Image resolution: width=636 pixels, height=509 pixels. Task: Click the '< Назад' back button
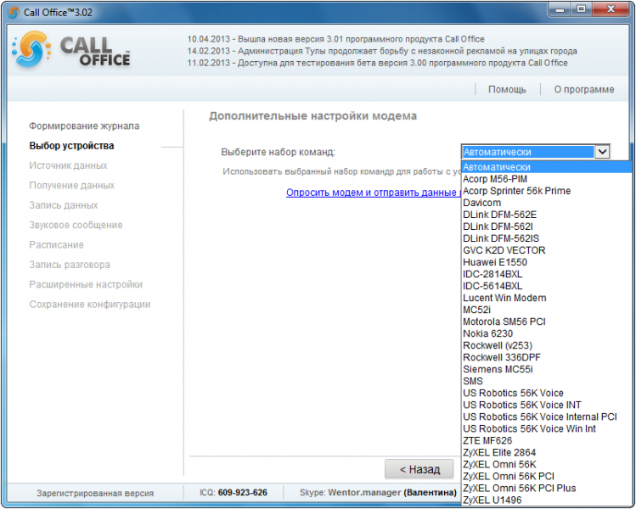coord(419,469)
